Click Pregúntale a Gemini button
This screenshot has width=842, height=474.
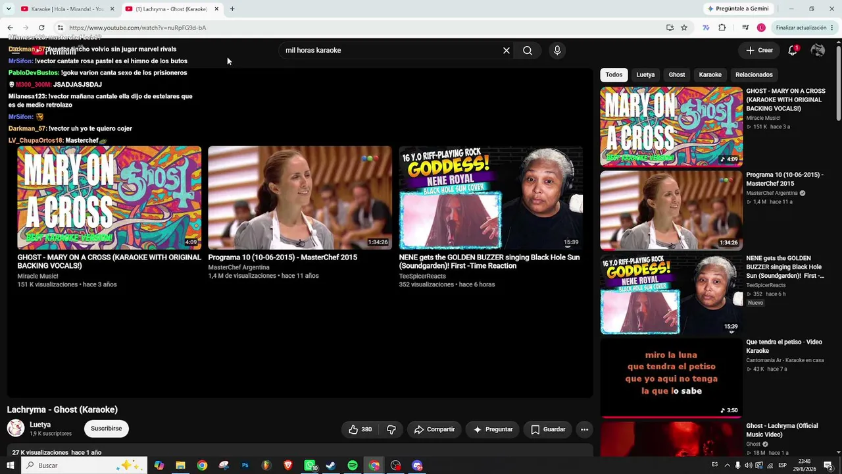pyautogui.click(x=737, y=9)
